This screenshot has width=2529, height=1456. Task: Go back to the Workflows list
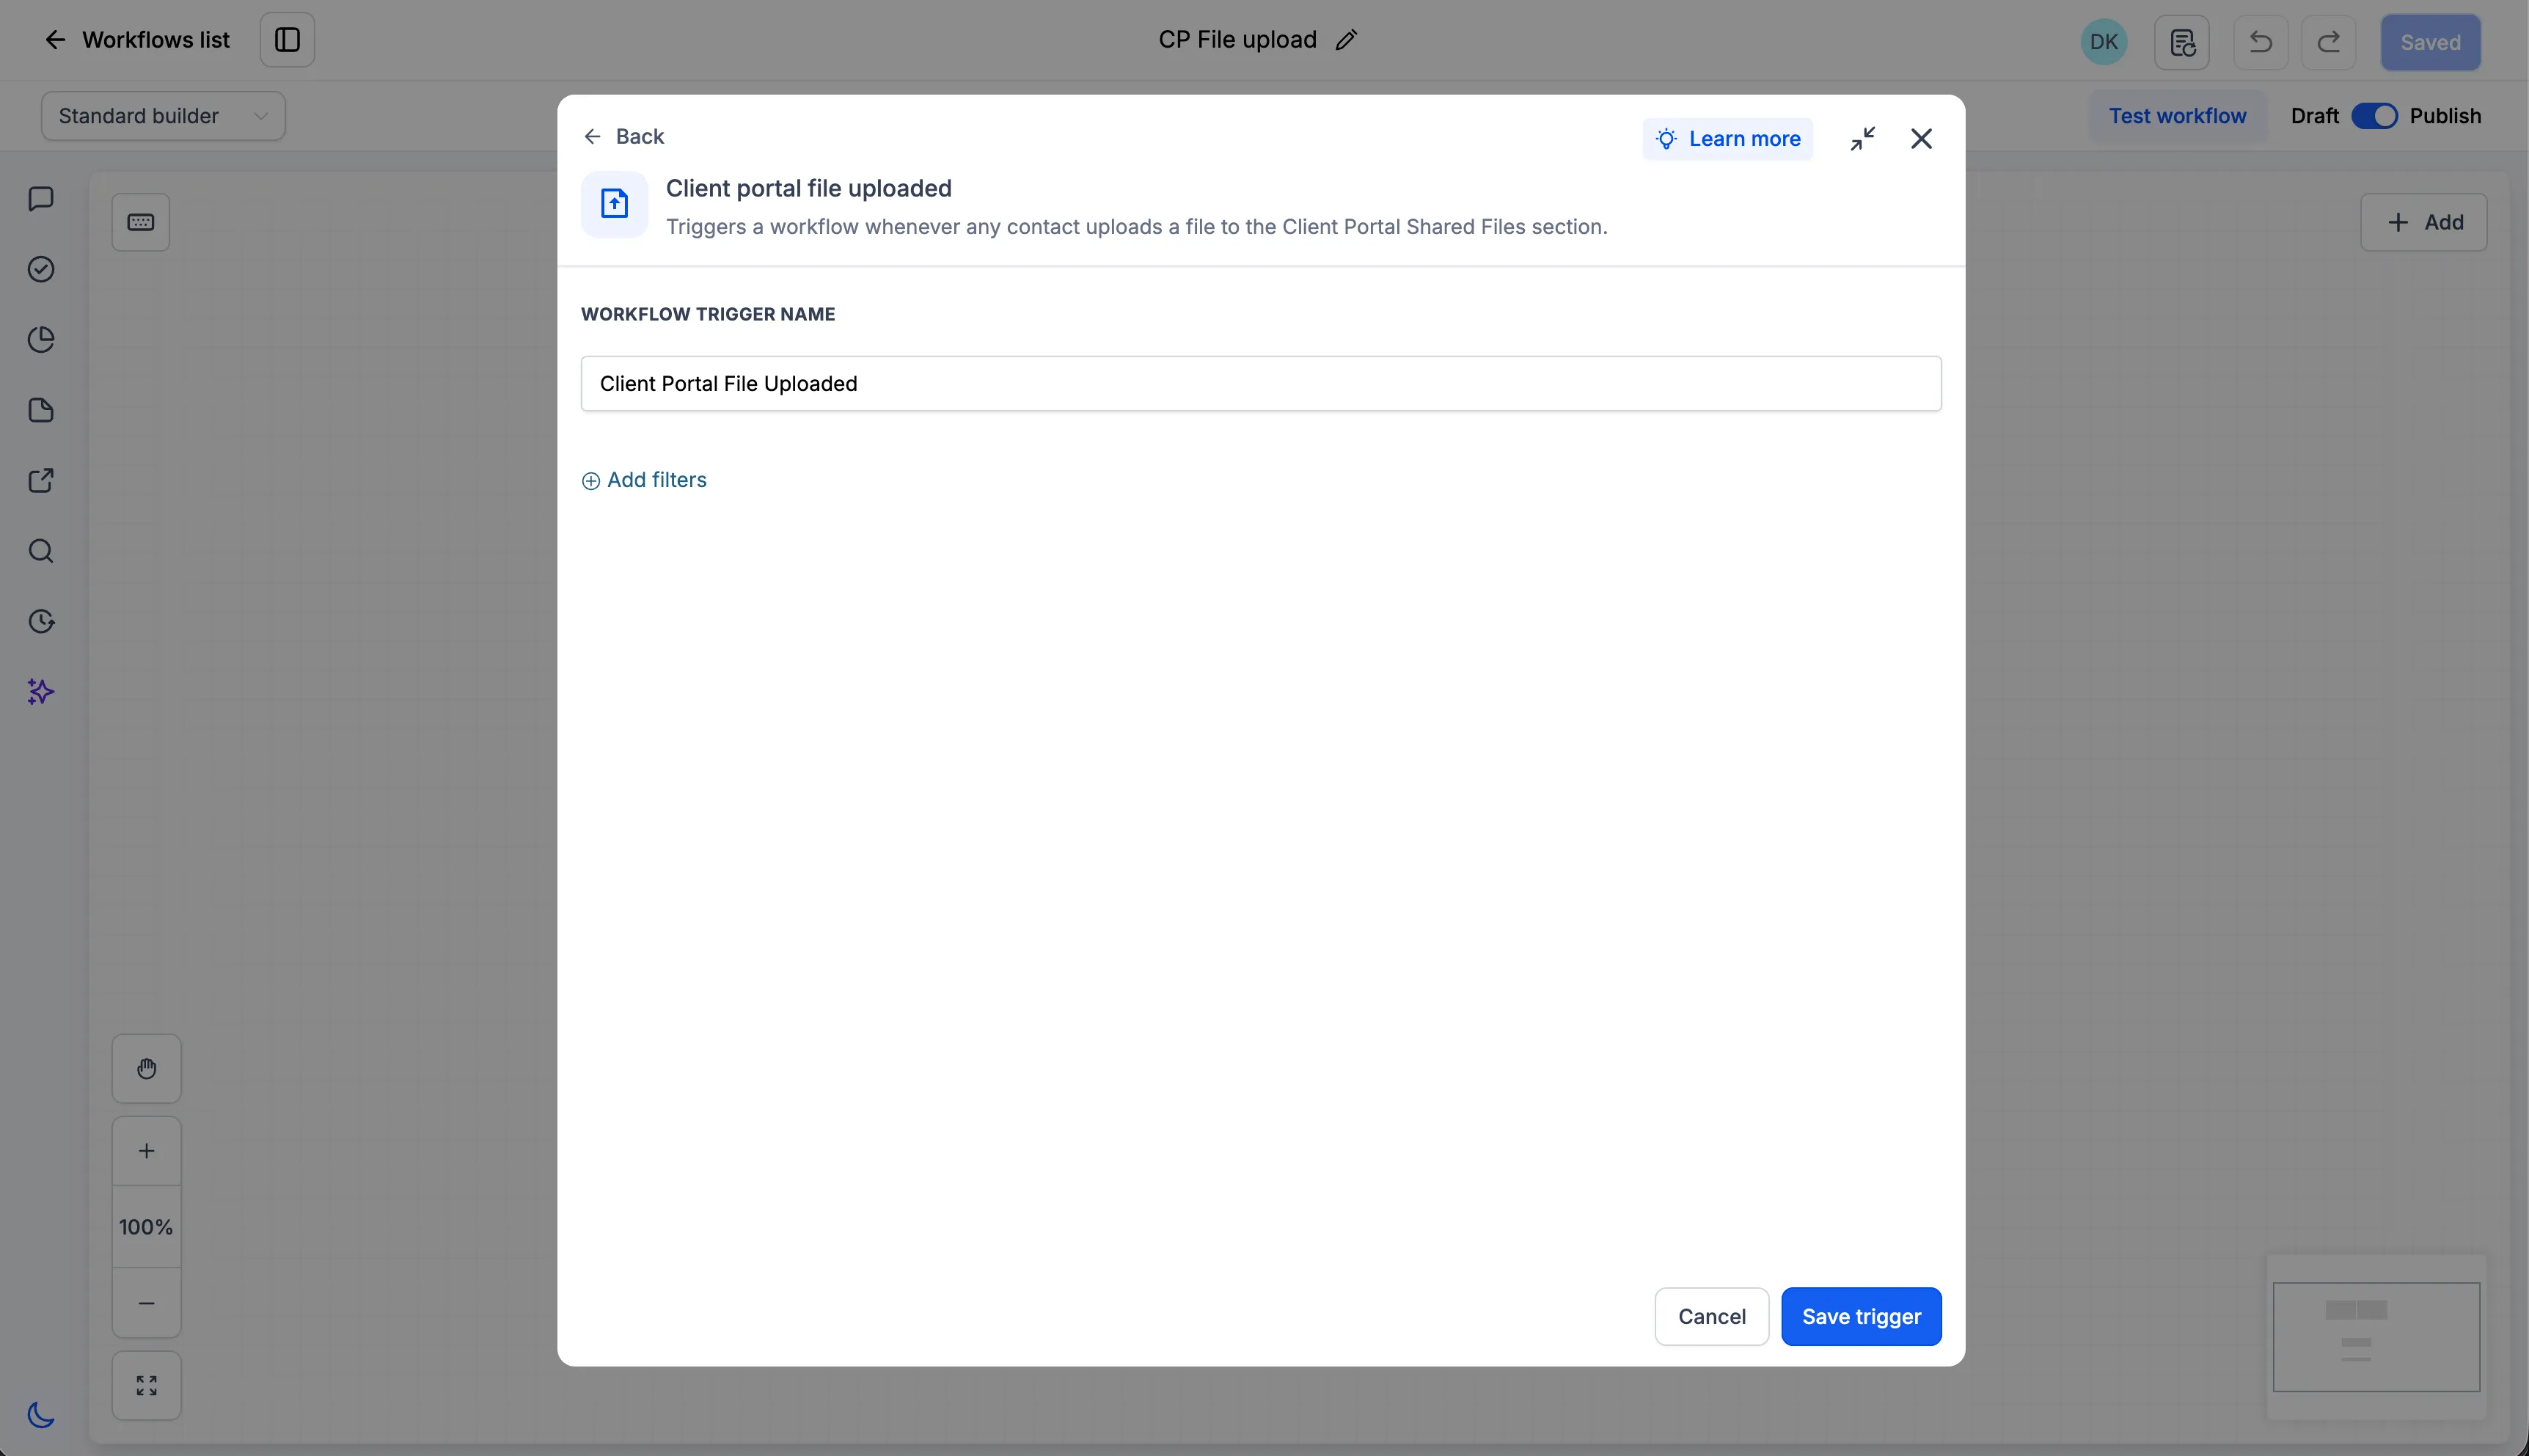[137, 40]
